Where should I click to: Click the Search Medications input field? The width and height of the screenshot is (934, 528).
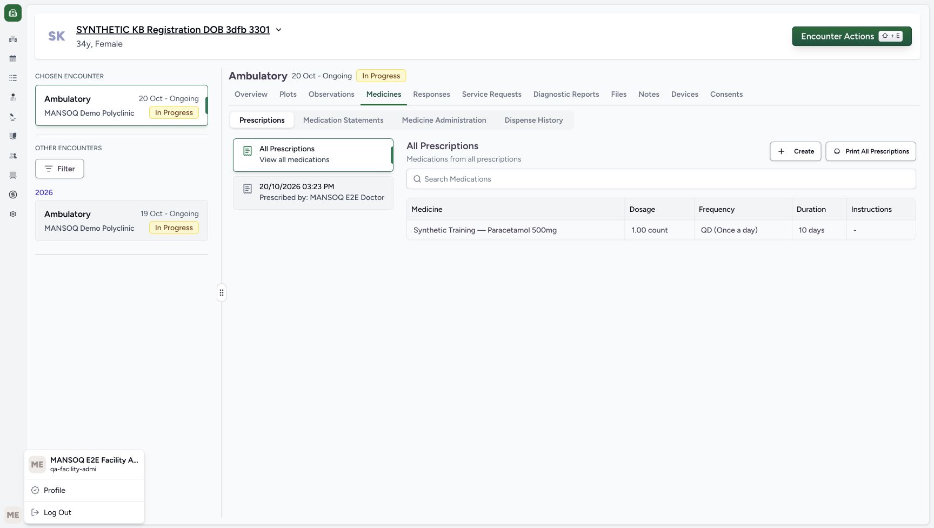point(661,179)
